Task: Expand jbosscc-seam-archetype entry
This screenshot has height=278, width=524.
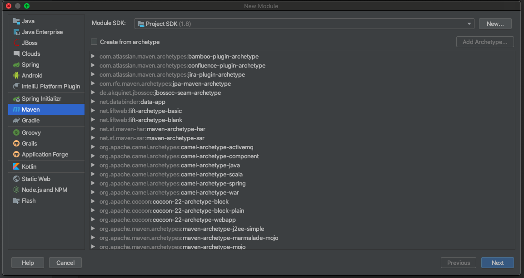Action: [93, 93]
